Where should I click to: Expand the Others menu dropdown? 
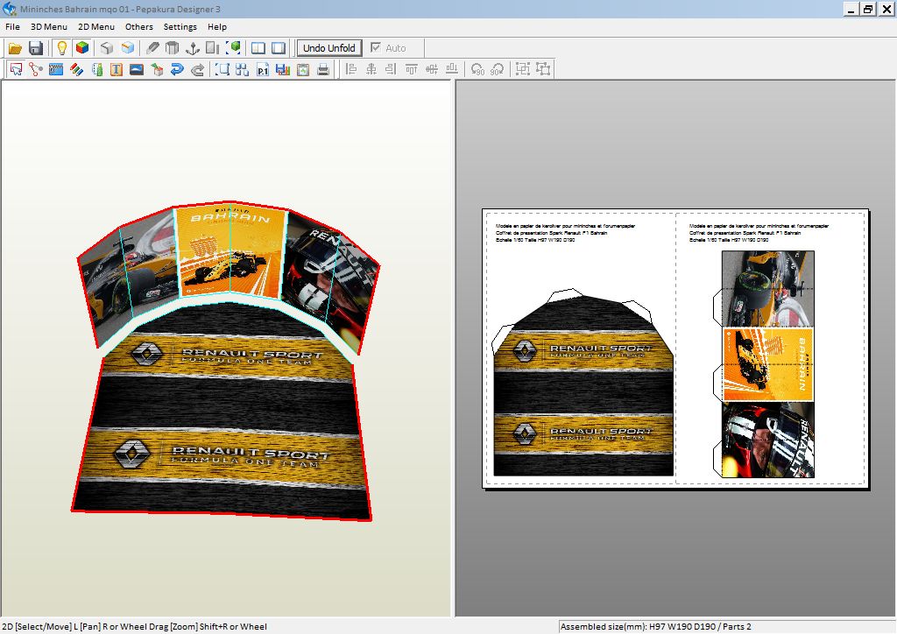pos(138,27)
